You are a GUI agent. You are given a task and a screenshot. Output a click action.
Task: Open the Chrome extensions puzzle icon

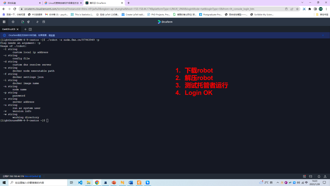(x=310, y=9)
